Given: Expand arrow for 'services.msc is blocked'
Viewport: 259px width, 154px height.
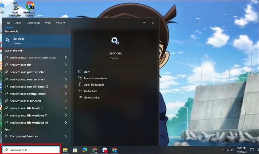Looking at the screenshot, I should (x=66, y=101).
